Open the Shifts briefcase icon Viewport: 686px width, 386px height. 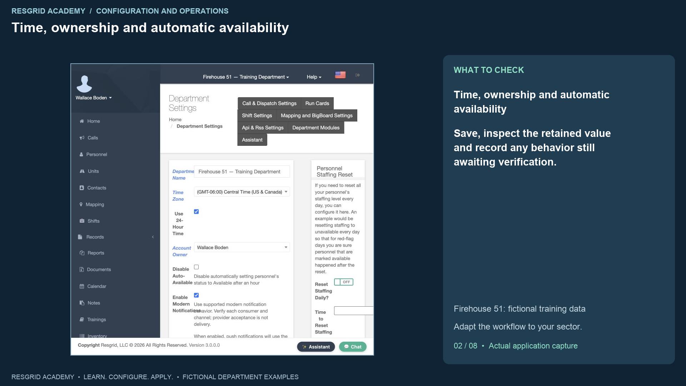pos(82,221)
